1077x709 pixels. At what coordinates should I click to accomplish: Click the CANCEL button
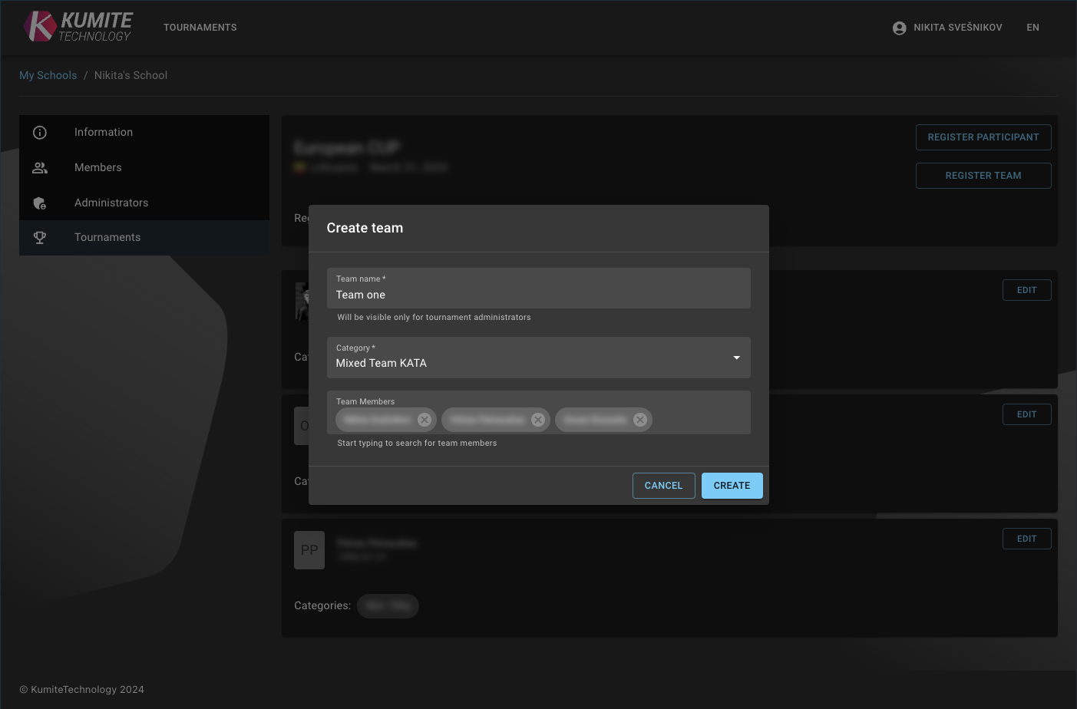(663, 485)
